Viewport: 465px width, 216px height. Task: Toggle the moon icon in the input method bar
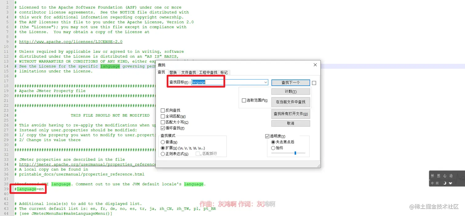pyautogui.click(x=444, y=183)
